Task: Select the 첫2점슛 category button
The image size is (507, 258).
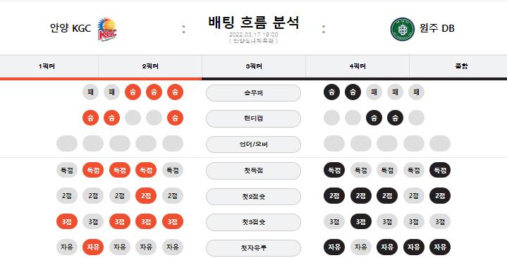Action: point(254,197)
